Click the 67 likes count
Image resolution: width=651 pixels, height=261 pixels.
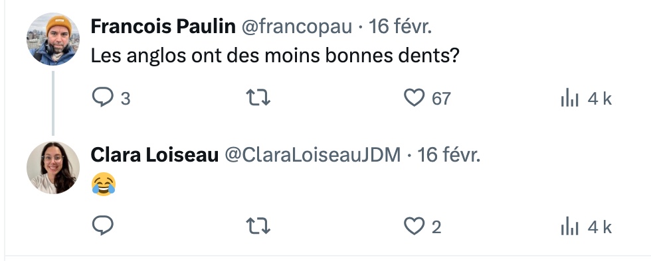coord(441,99)
